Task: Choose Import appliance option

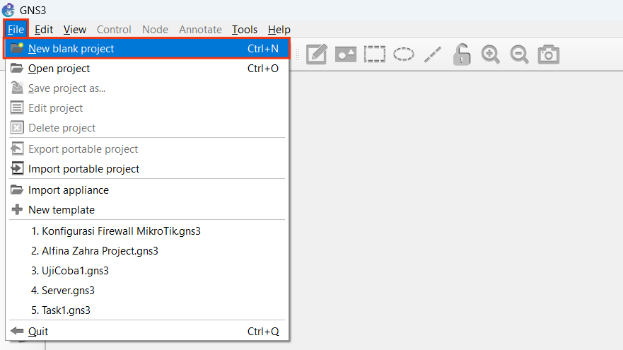Action: tap(68, 190)
